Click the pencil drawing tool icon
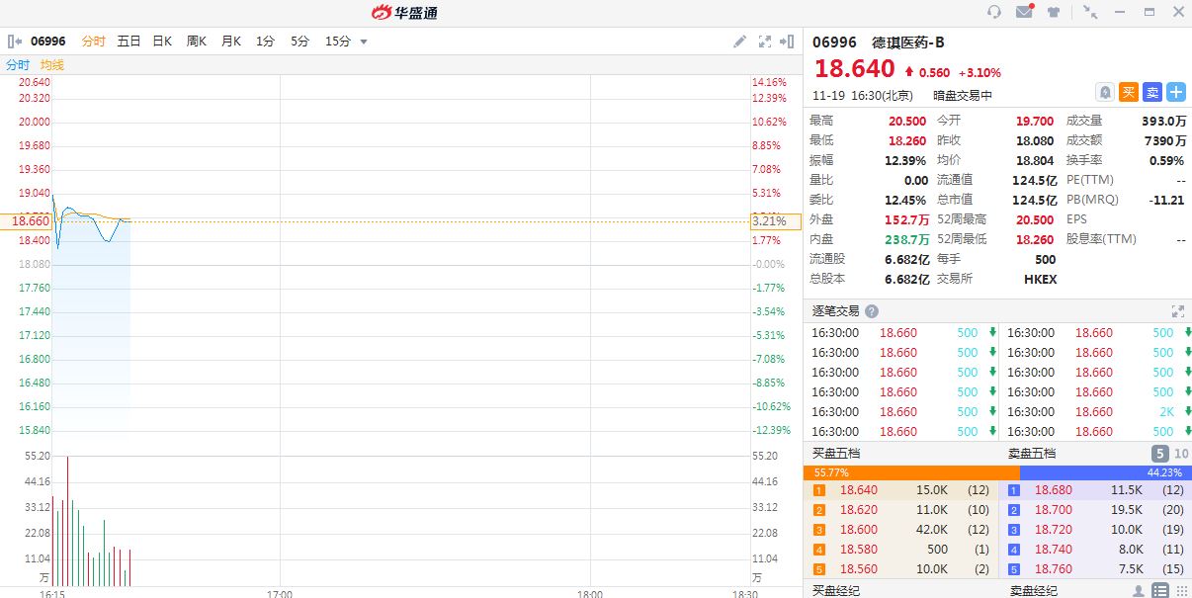 tap(739, 42)
